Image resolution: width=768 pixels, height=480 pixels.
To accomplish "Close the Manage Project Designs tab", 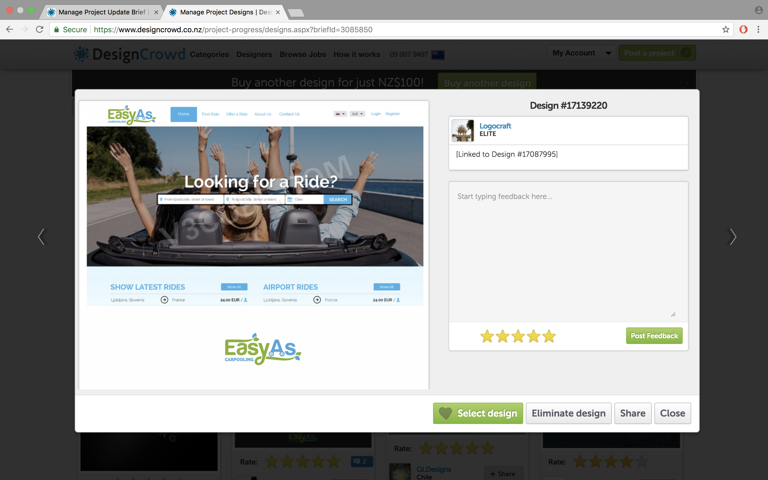I will 278,12.
